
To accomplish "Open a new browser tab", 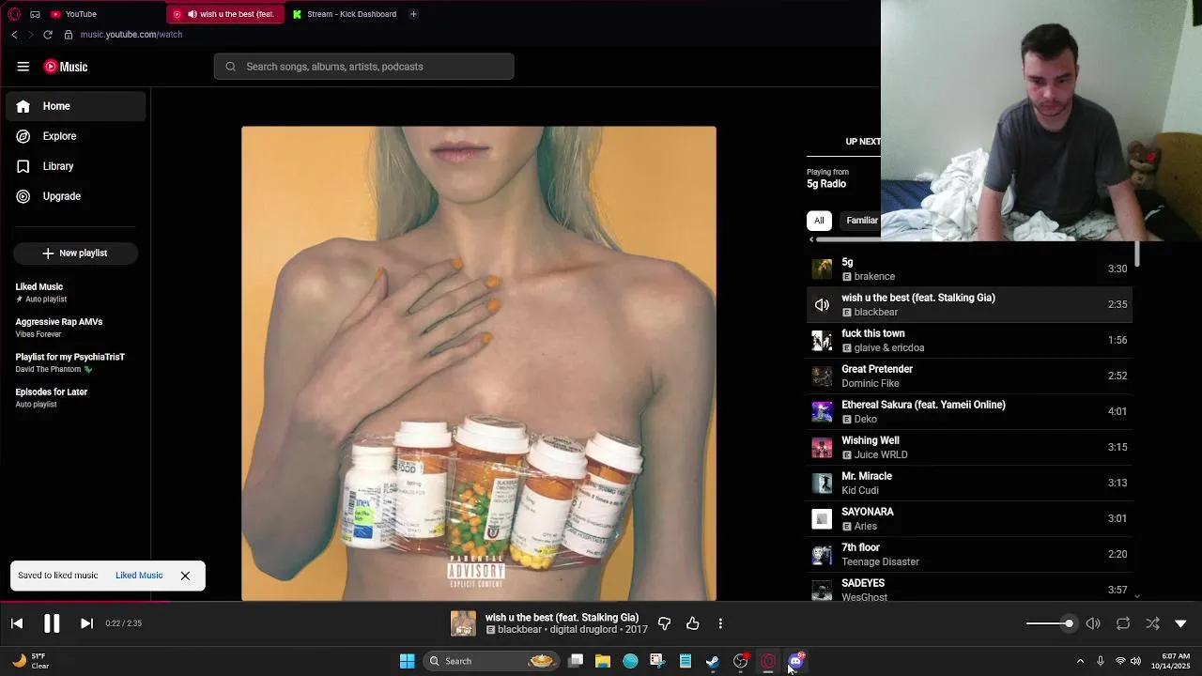I will (413, 14).
